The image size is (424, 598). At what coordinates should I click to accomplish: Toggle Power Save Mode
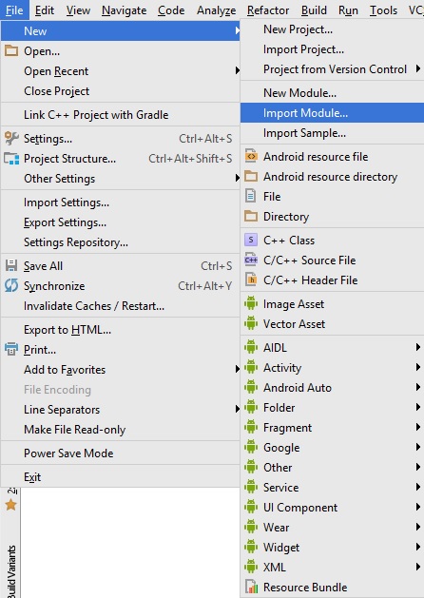click(x=68, y=453)
